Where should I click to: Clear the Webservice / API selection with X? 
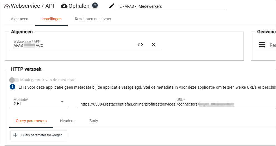pos(154,45)
